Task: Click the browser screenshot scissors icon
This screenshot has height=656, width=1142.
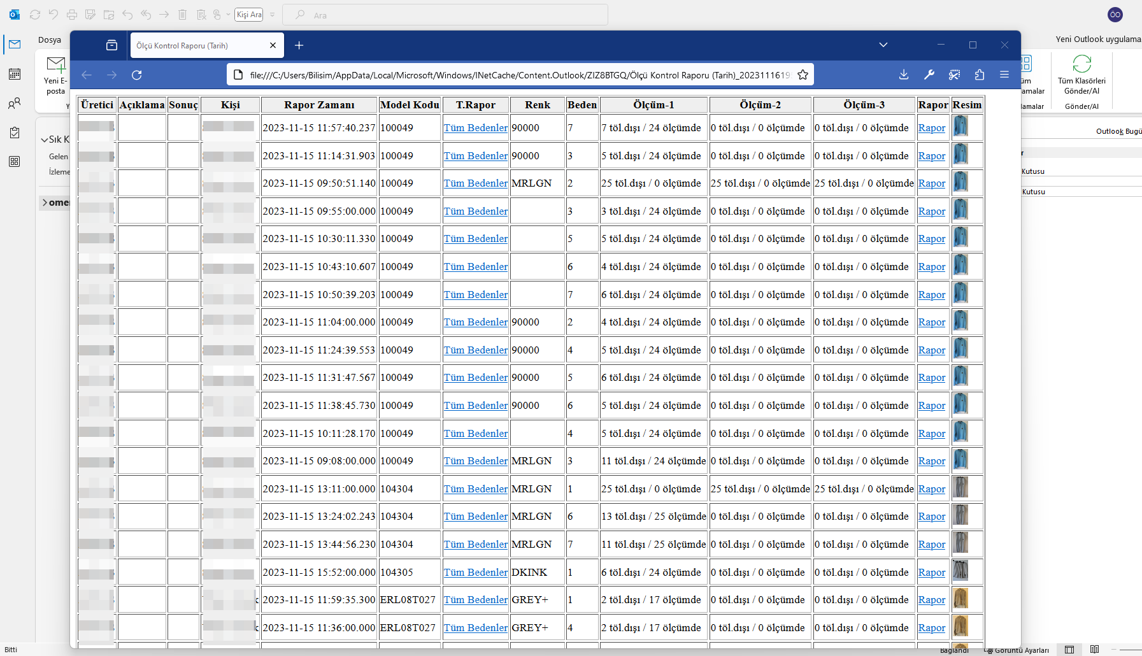Action: [954, 75]
